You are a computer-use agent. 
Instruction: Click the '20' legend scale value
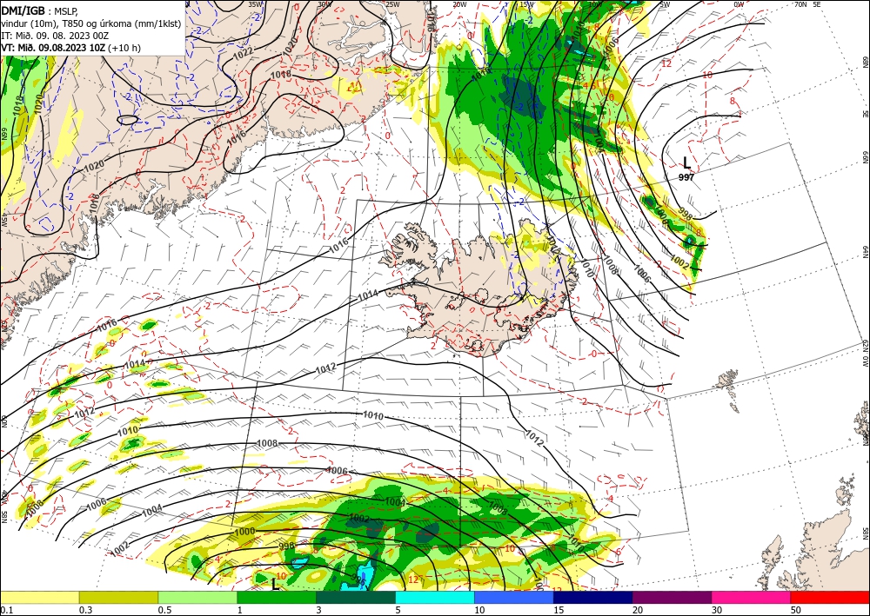pyautogui.click(x=638, y=610)
